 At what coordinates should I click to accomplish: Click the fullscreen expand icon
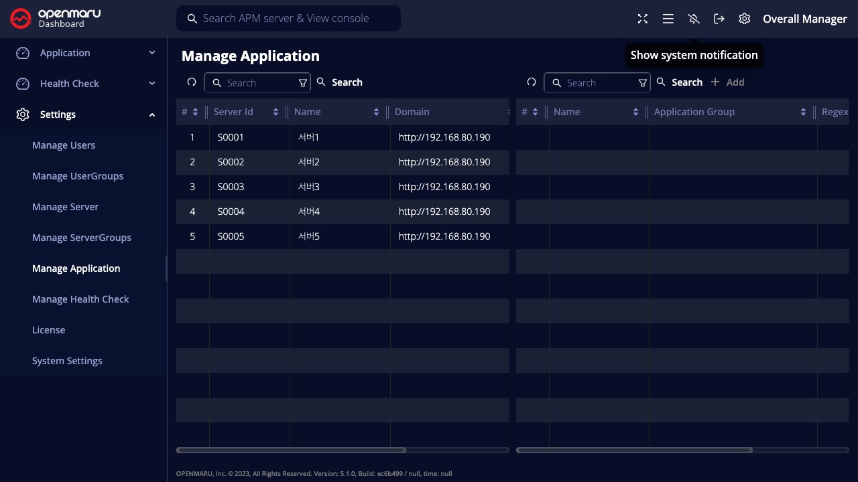(643, 19)
